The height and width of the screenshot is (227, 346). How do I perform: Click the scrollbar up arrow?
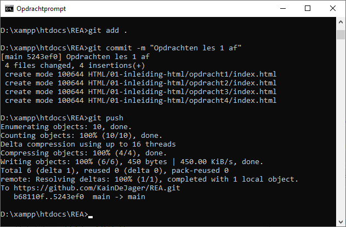click(341, 22)
